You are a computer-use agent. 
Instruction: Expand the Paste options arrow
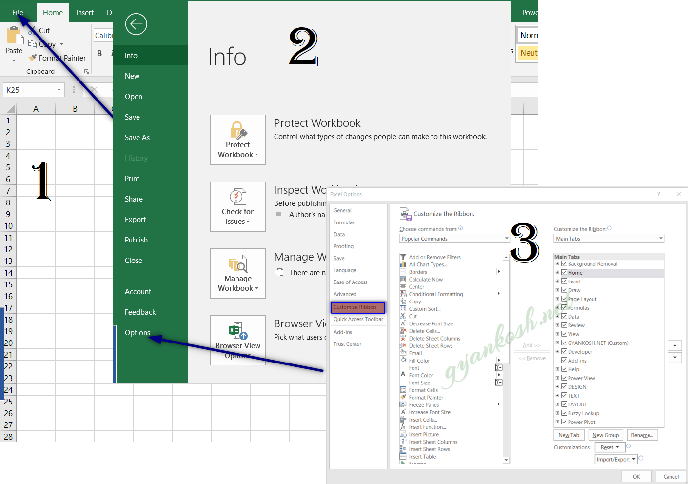tap(14, 60)
